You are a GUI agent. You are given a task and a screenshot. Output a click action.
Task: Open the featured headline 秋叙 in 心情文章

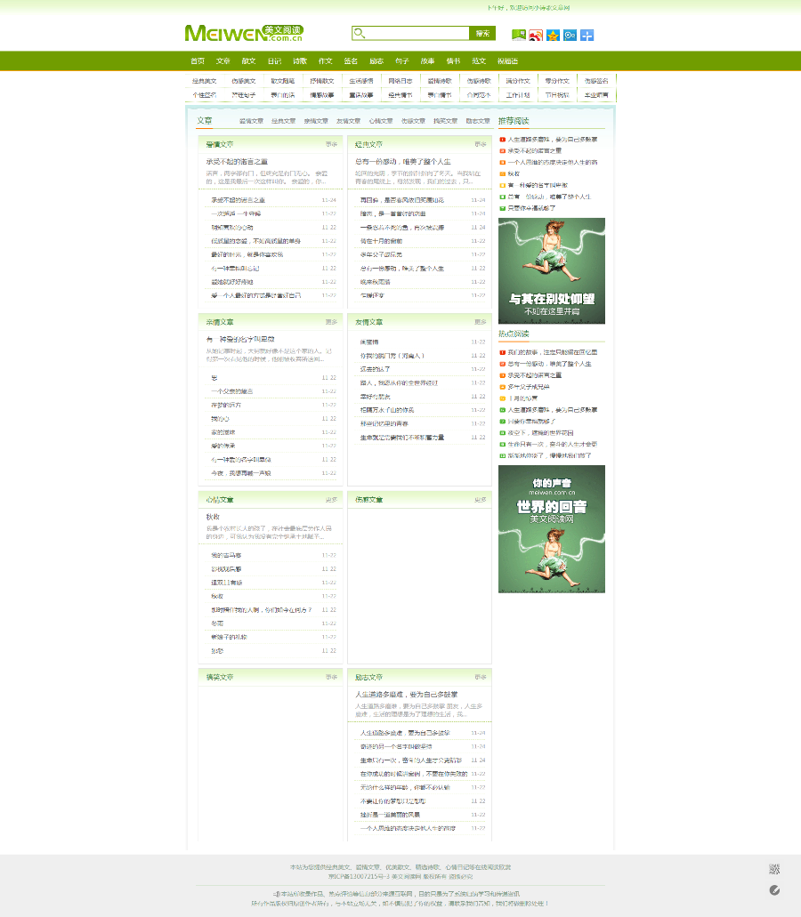pos(213,517)
